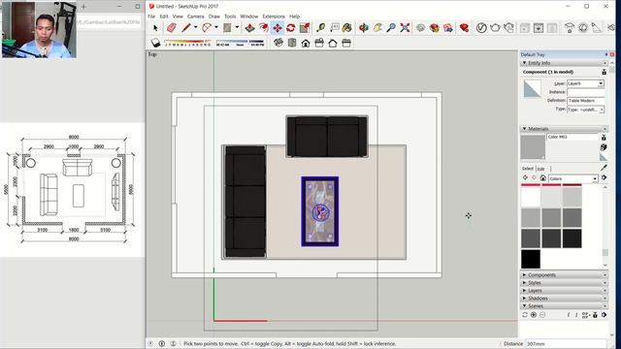
Task: Open the Tools menu
Action: click(230, 16)
